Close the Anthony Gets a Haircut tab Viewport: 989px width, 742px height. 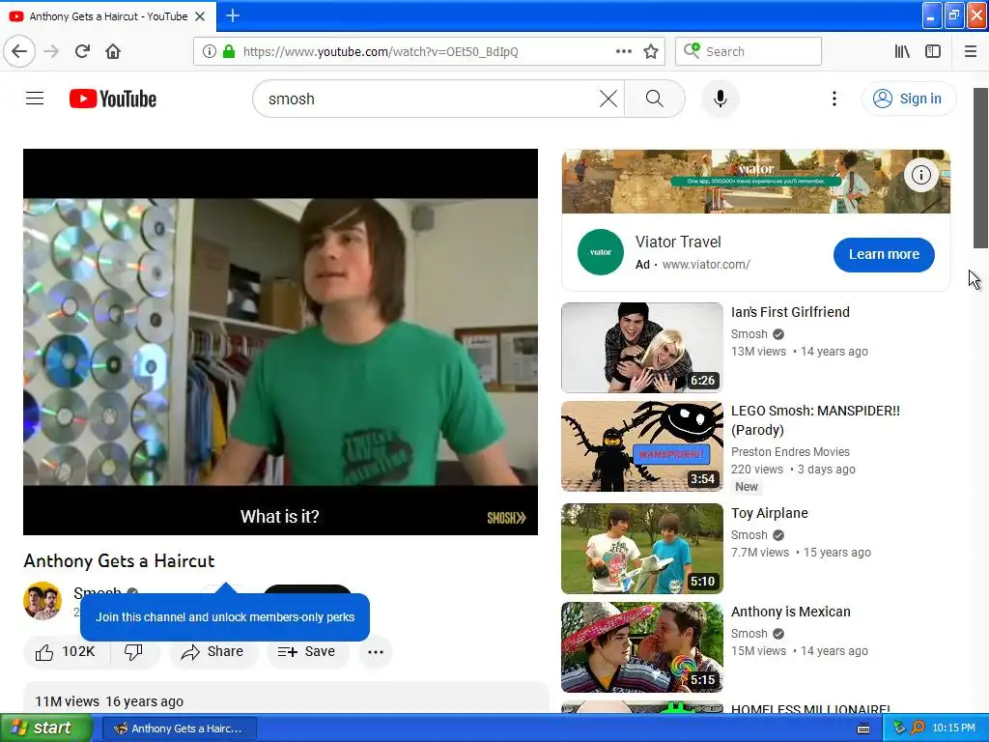[x=200, y=16]
